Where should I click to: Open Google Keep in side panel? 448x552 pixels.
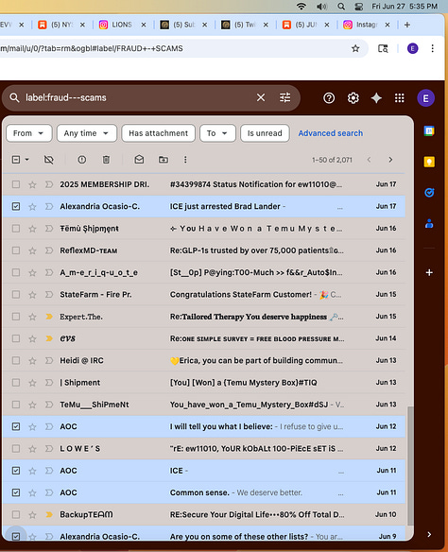tap(429, 162)
